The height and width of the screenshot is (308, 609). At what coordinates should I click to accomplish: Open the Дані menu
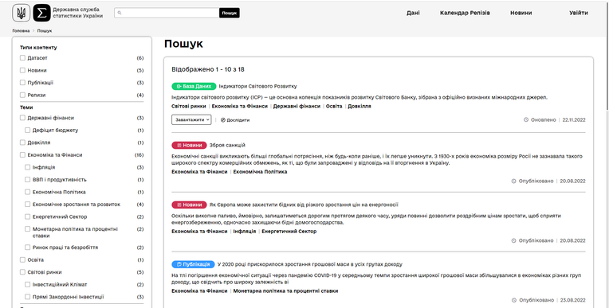coord(413,13)
